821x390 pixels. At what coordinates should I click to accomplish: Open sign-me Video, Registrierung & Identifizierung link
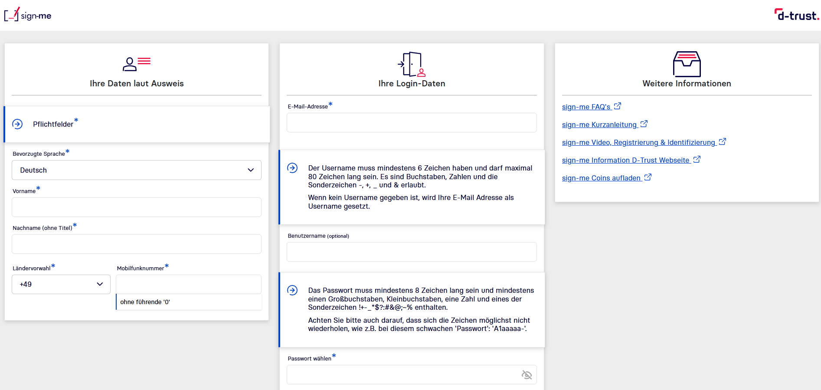(x=638, y=142)
